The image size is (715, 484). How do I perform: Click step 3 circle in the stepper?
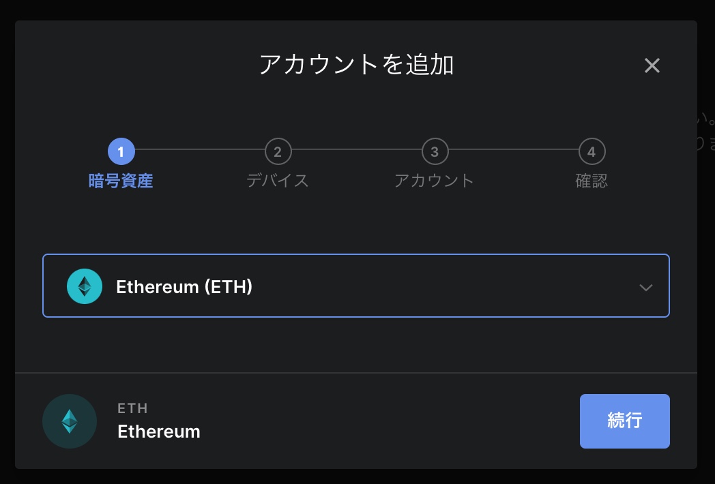pos(435,151)
